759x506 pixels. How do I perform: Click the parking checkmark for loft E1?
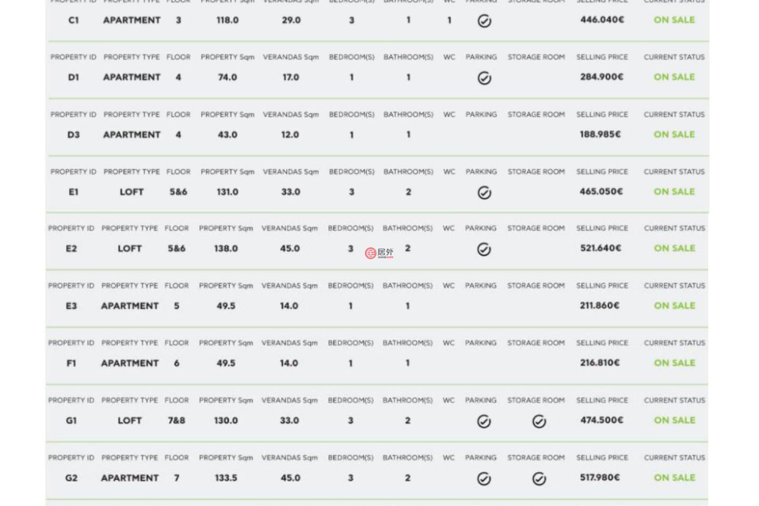tap(484, 193)
